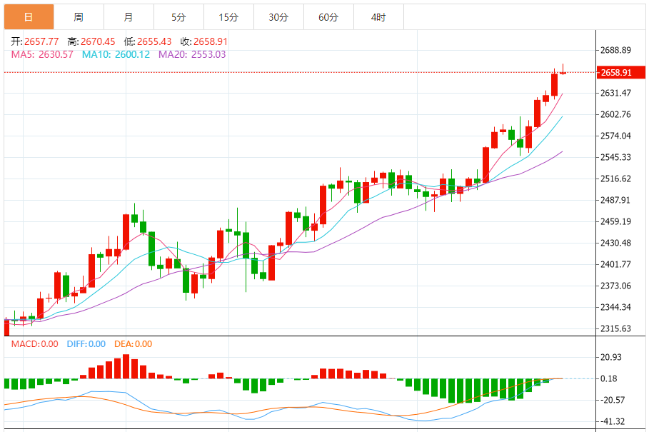Click the 0.18 MACD axis label
Viewport: 649px width, 432px height.
pos(609,378)
